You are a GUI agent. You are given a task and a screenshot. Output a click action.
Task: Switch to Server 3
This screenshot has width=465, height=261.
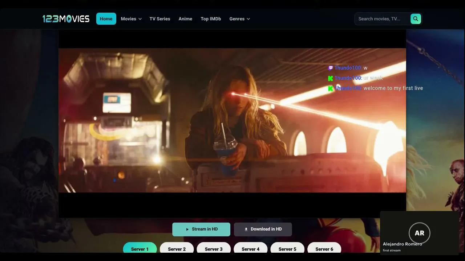(214, 248)
